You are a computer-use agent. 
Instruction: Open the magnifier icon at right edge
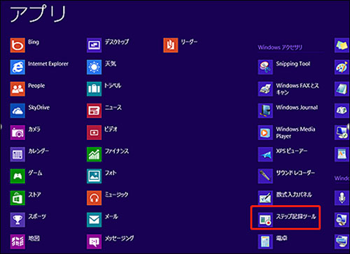342,220
